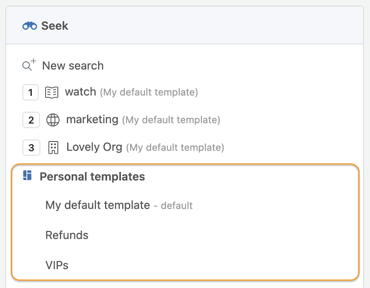The height and width of the screenshot is (288, 370).
Task: Select the number 3 shortcut badge
Action: [x=32, y=148]
